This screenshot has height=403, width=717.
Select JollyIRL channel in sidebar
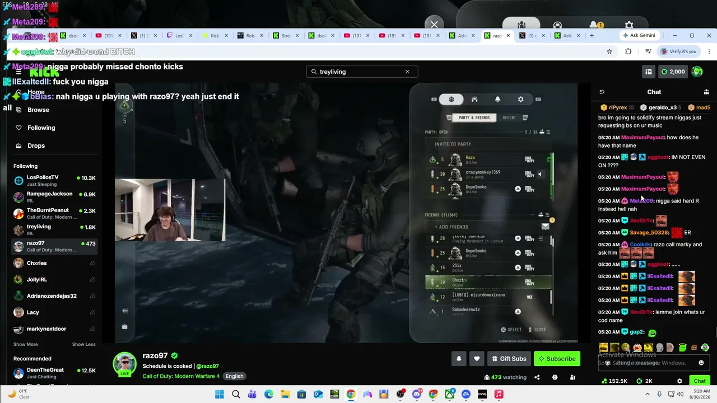[54, 279]
